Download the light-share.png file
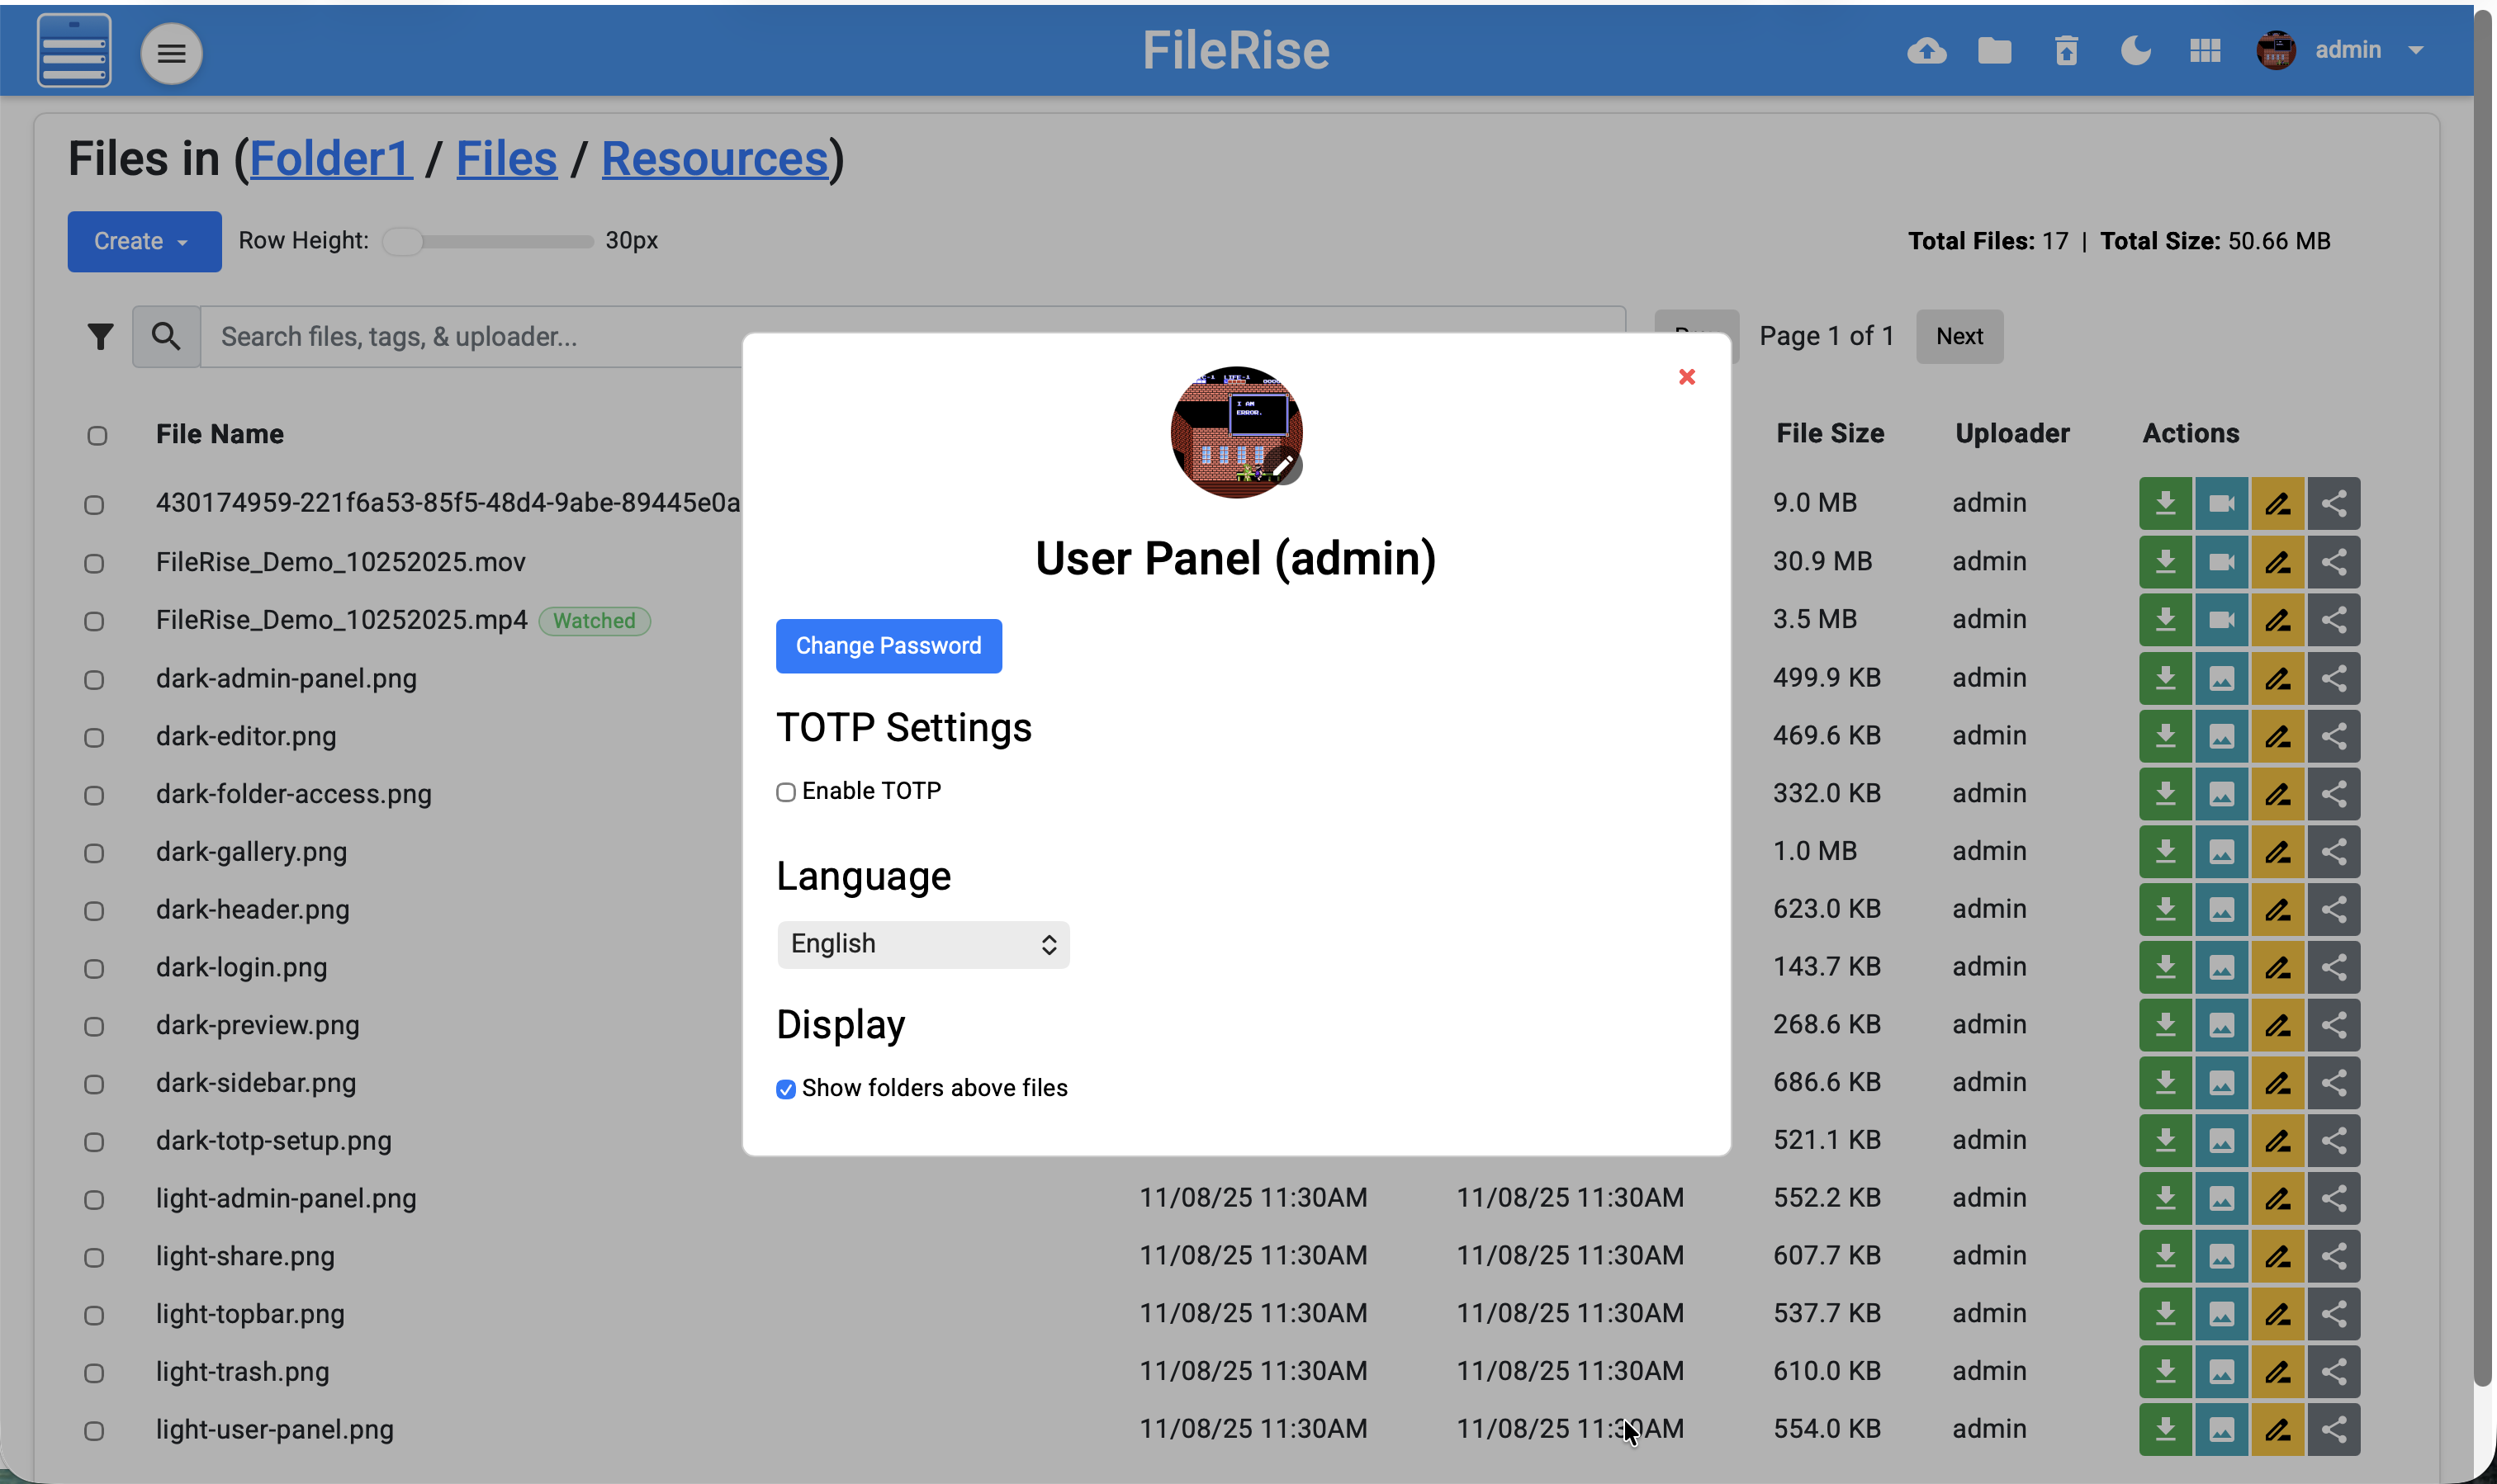This screenshot has width=2497, height=1484. (2166, 1256)
